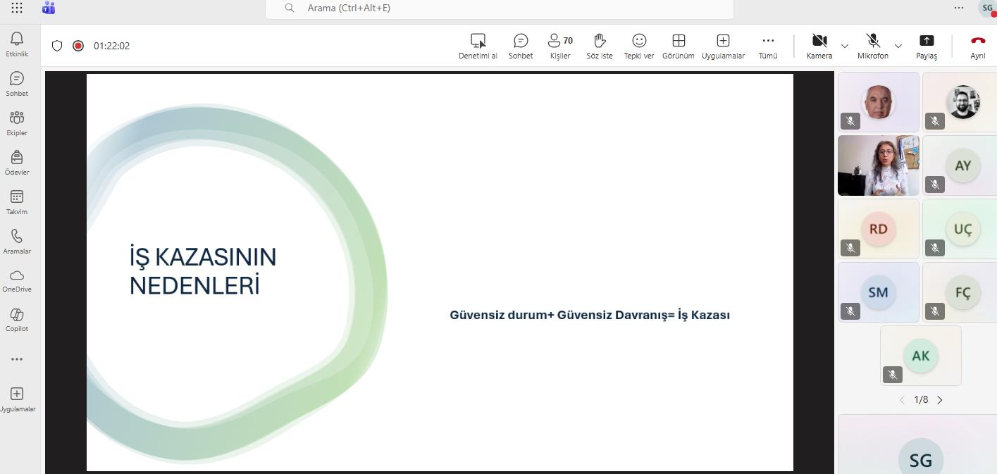Go to Takvim calendar in sidebar
Image resolution: width=997 pixels, height=474 pixels.
(17, 201)
